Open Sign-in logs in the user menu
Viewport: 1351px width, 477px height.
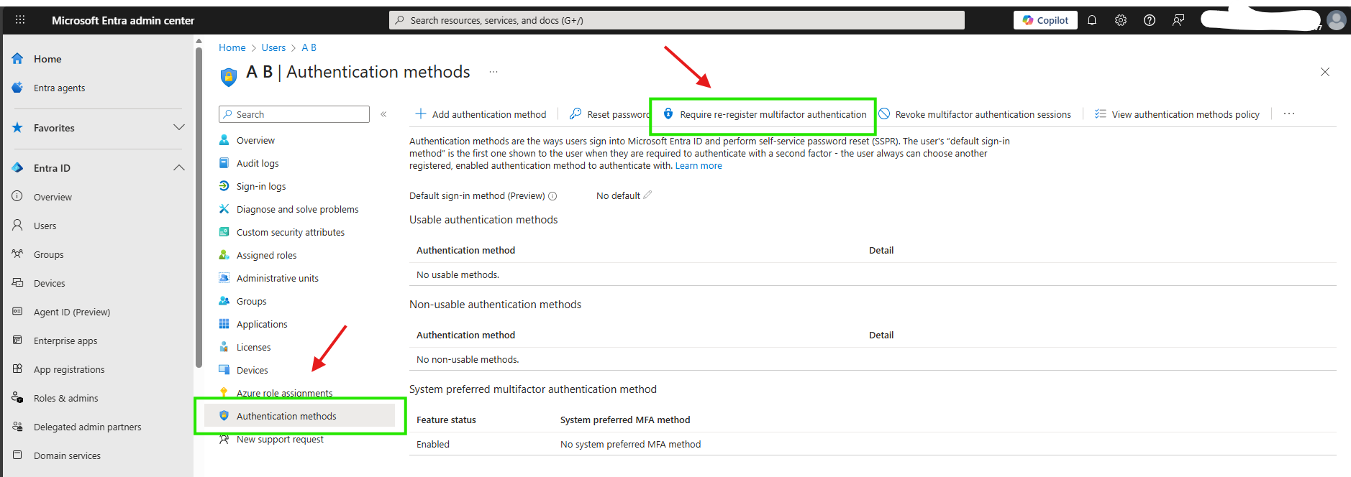point(261,186)
